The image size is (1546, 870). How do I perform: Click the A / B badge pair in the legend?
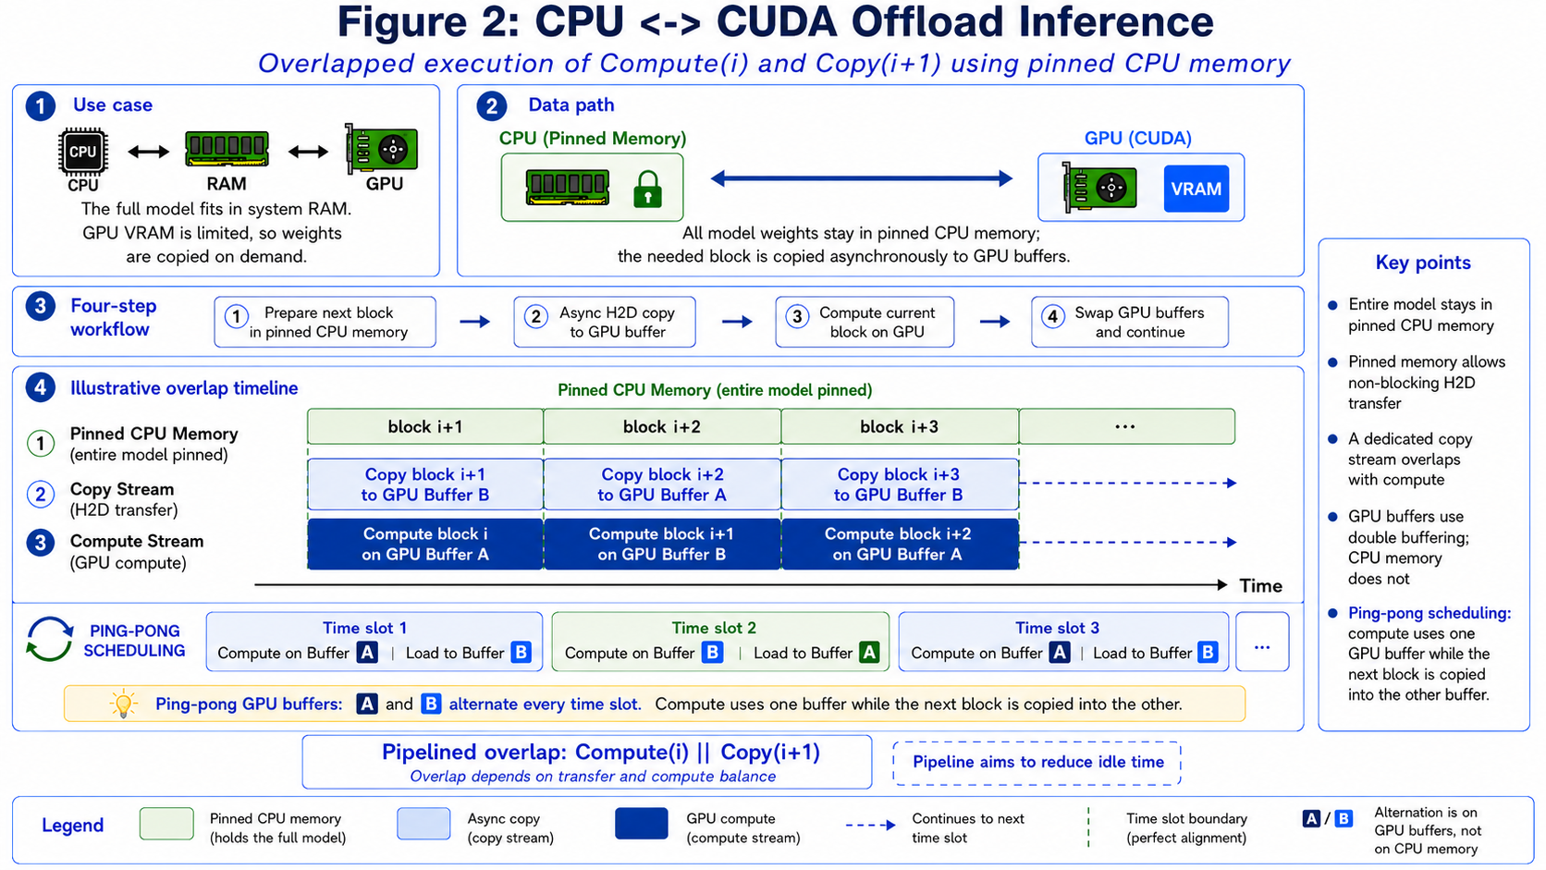(x=1328, y=818)
